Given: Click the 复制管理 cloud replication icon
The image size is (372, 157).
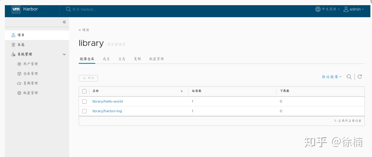Looking at the screenshot, I should pos(19,83).
